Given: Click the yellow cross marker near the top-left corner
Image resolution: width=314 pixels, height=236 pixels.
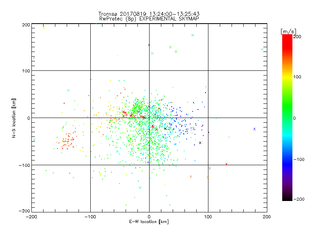Looking at the screenshot, I should 44,28.
